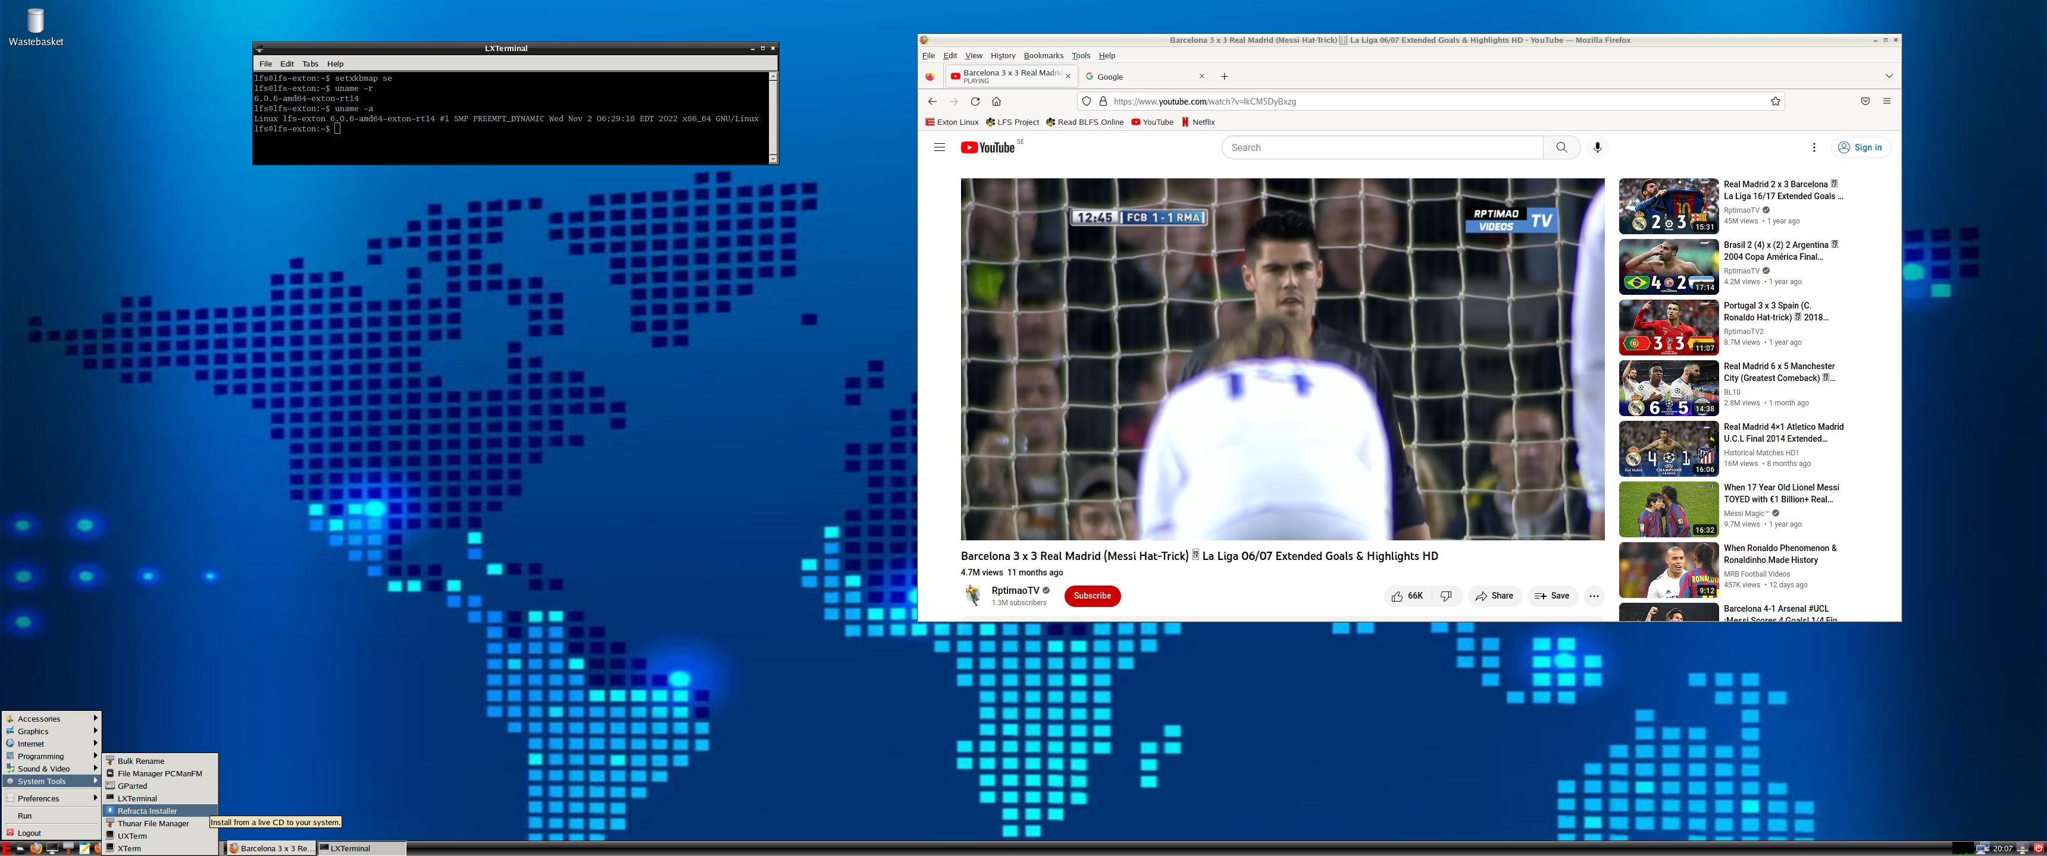
Task: Open tracking protection shield panel
Action: tap(1087, 101)
